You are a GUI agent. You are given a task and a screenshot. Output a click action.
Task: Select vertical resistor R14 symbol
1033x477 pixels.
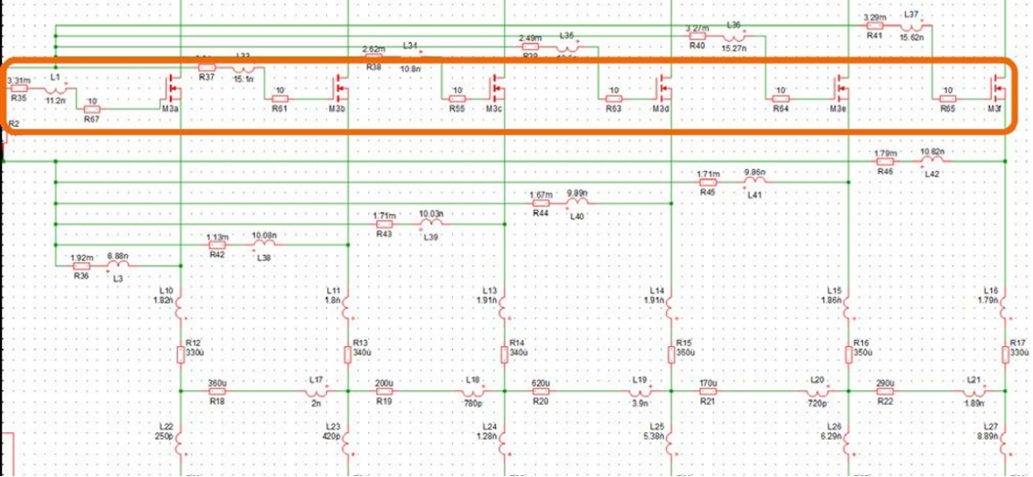pos(504,355)
